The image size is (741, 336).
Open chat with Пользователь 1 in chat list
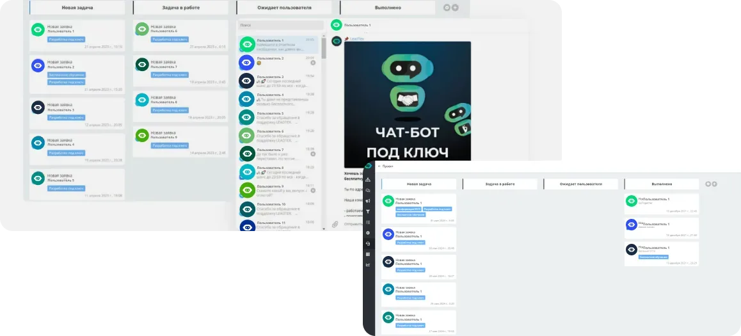279,44
